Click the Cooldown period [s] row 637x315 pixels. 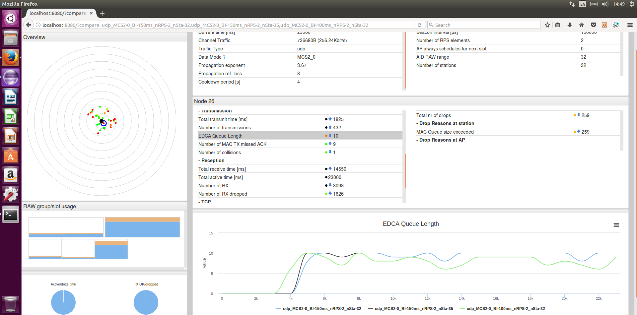[x=300, y=82]
